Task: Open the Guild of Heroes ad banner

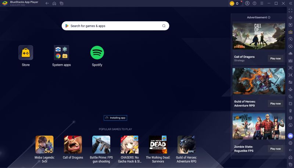Action: coord(259,81)
